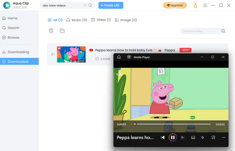This screenshot has height=151, width=235.
Task: Skip to the previous track in Media Player
Action: (163, 138)
